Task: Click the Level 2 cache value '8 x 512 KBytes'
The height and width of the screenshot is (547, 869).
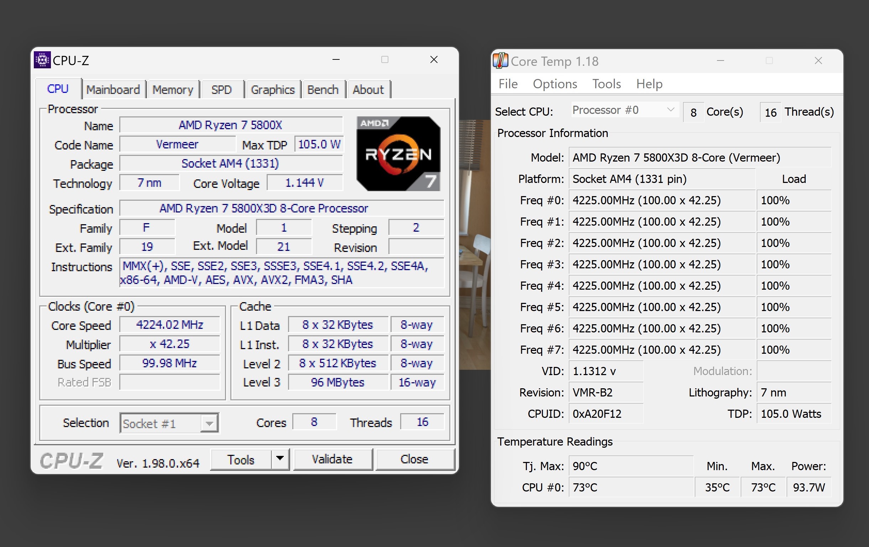Action: (338, 363)
